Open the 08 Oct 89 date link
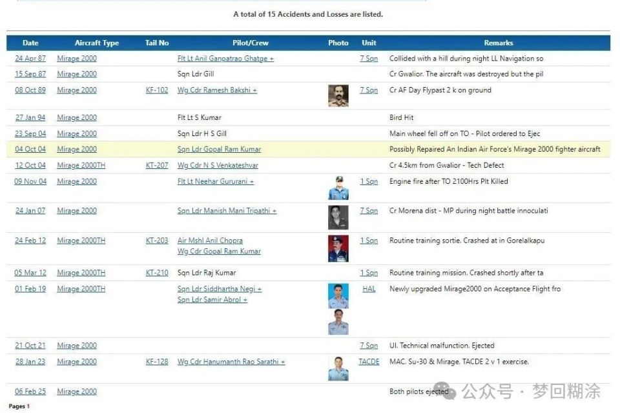The width and height of the screenshot is (620, 416). (x=30, y=90)
